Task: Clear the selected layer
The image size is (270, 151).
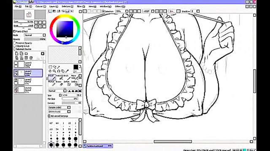Action: tap(26, 58)
